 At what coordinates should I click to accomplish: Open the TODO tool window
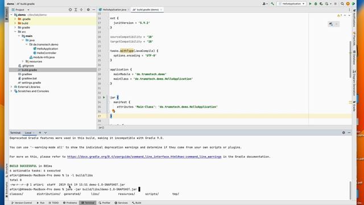coord(53,203)
